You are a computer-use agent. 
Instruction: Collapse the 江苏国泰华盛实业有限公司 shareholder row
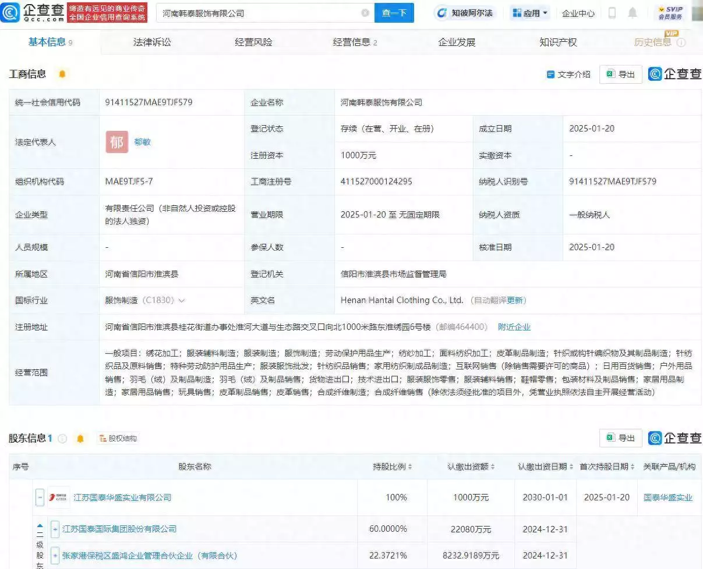(x=40, y=497)
